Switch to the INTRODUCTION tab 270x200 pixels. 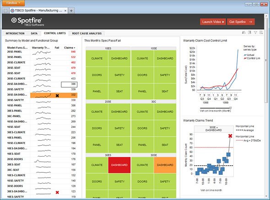tap(15, 33)
